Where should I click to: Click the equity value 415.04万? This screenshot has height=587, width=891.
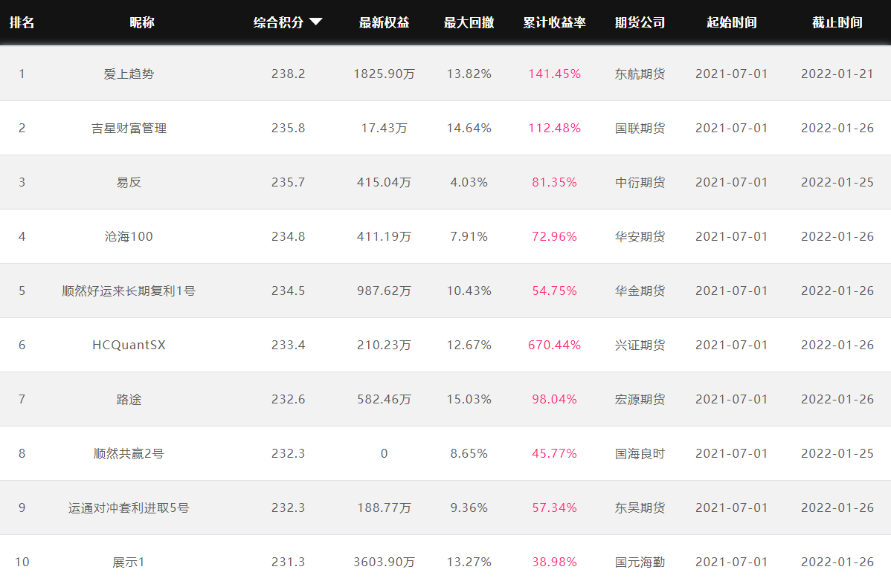384,182
